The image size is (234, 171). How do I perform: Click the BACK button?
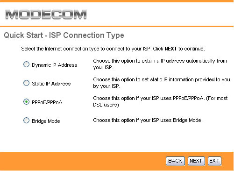click(x=175, y=161)
